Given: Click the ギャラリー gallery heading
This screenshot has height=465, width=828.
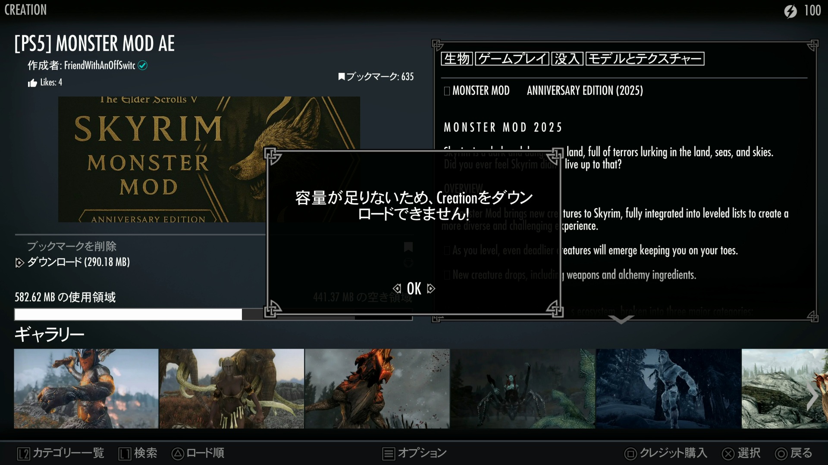Looking at the screenshot, I should [x=49, y=334].
